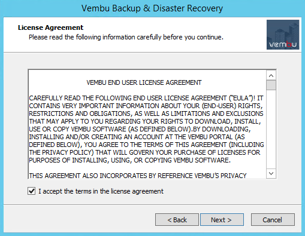The image size is (305, 236).
Task: Click the 'VEMBU END USER LICENSE AGREEMENT' title
Action: click(144, 82)
